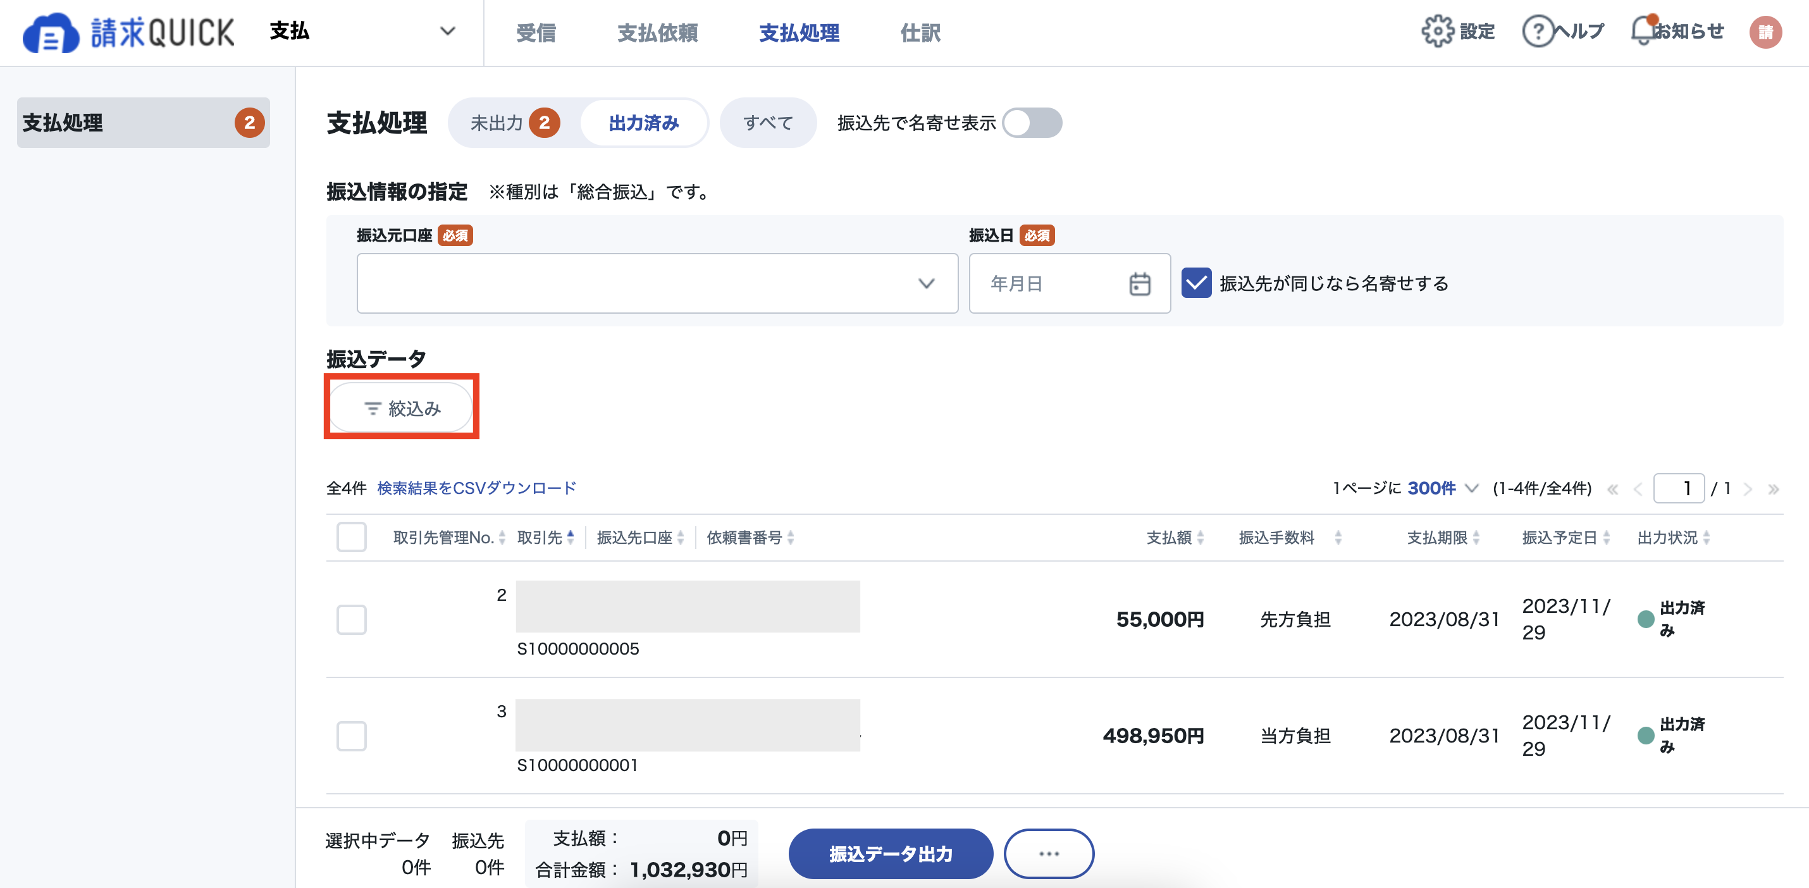The width and height of the screenshot is (1809, 888).
Task: Click the 振込データ出力 button
Action: [x=891, y=854]
